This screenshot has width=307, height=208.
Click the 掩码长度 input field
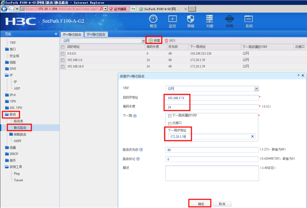[212, 107]
